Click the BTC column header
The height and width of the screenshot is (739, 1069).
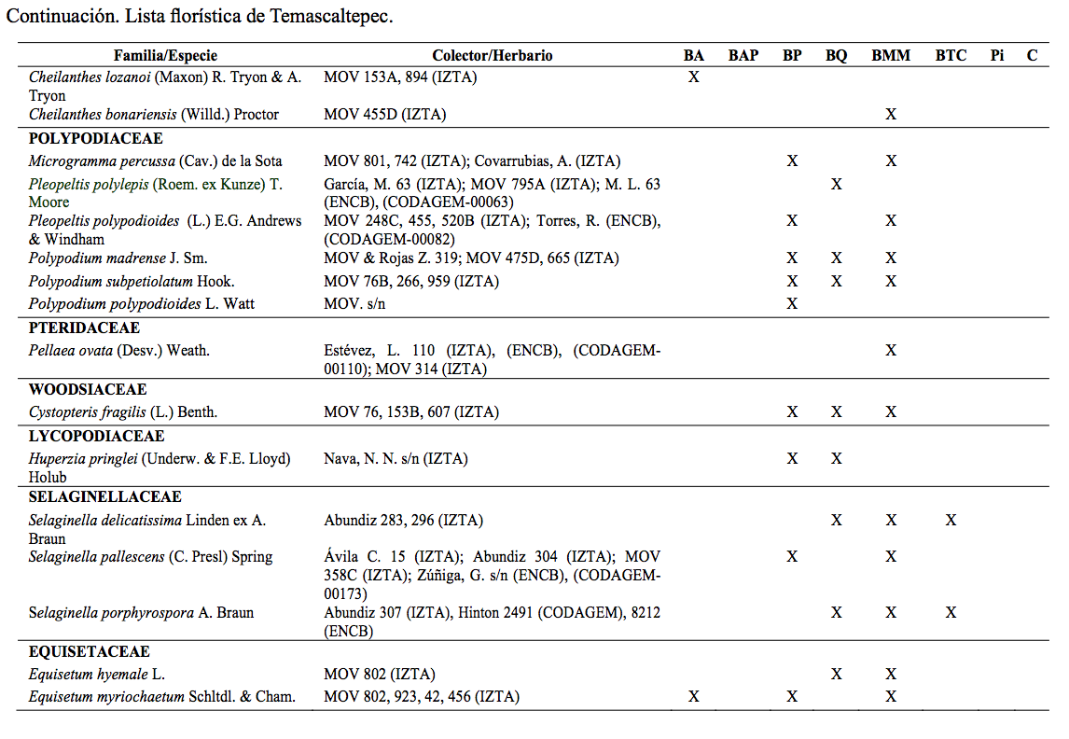[951, 56]
